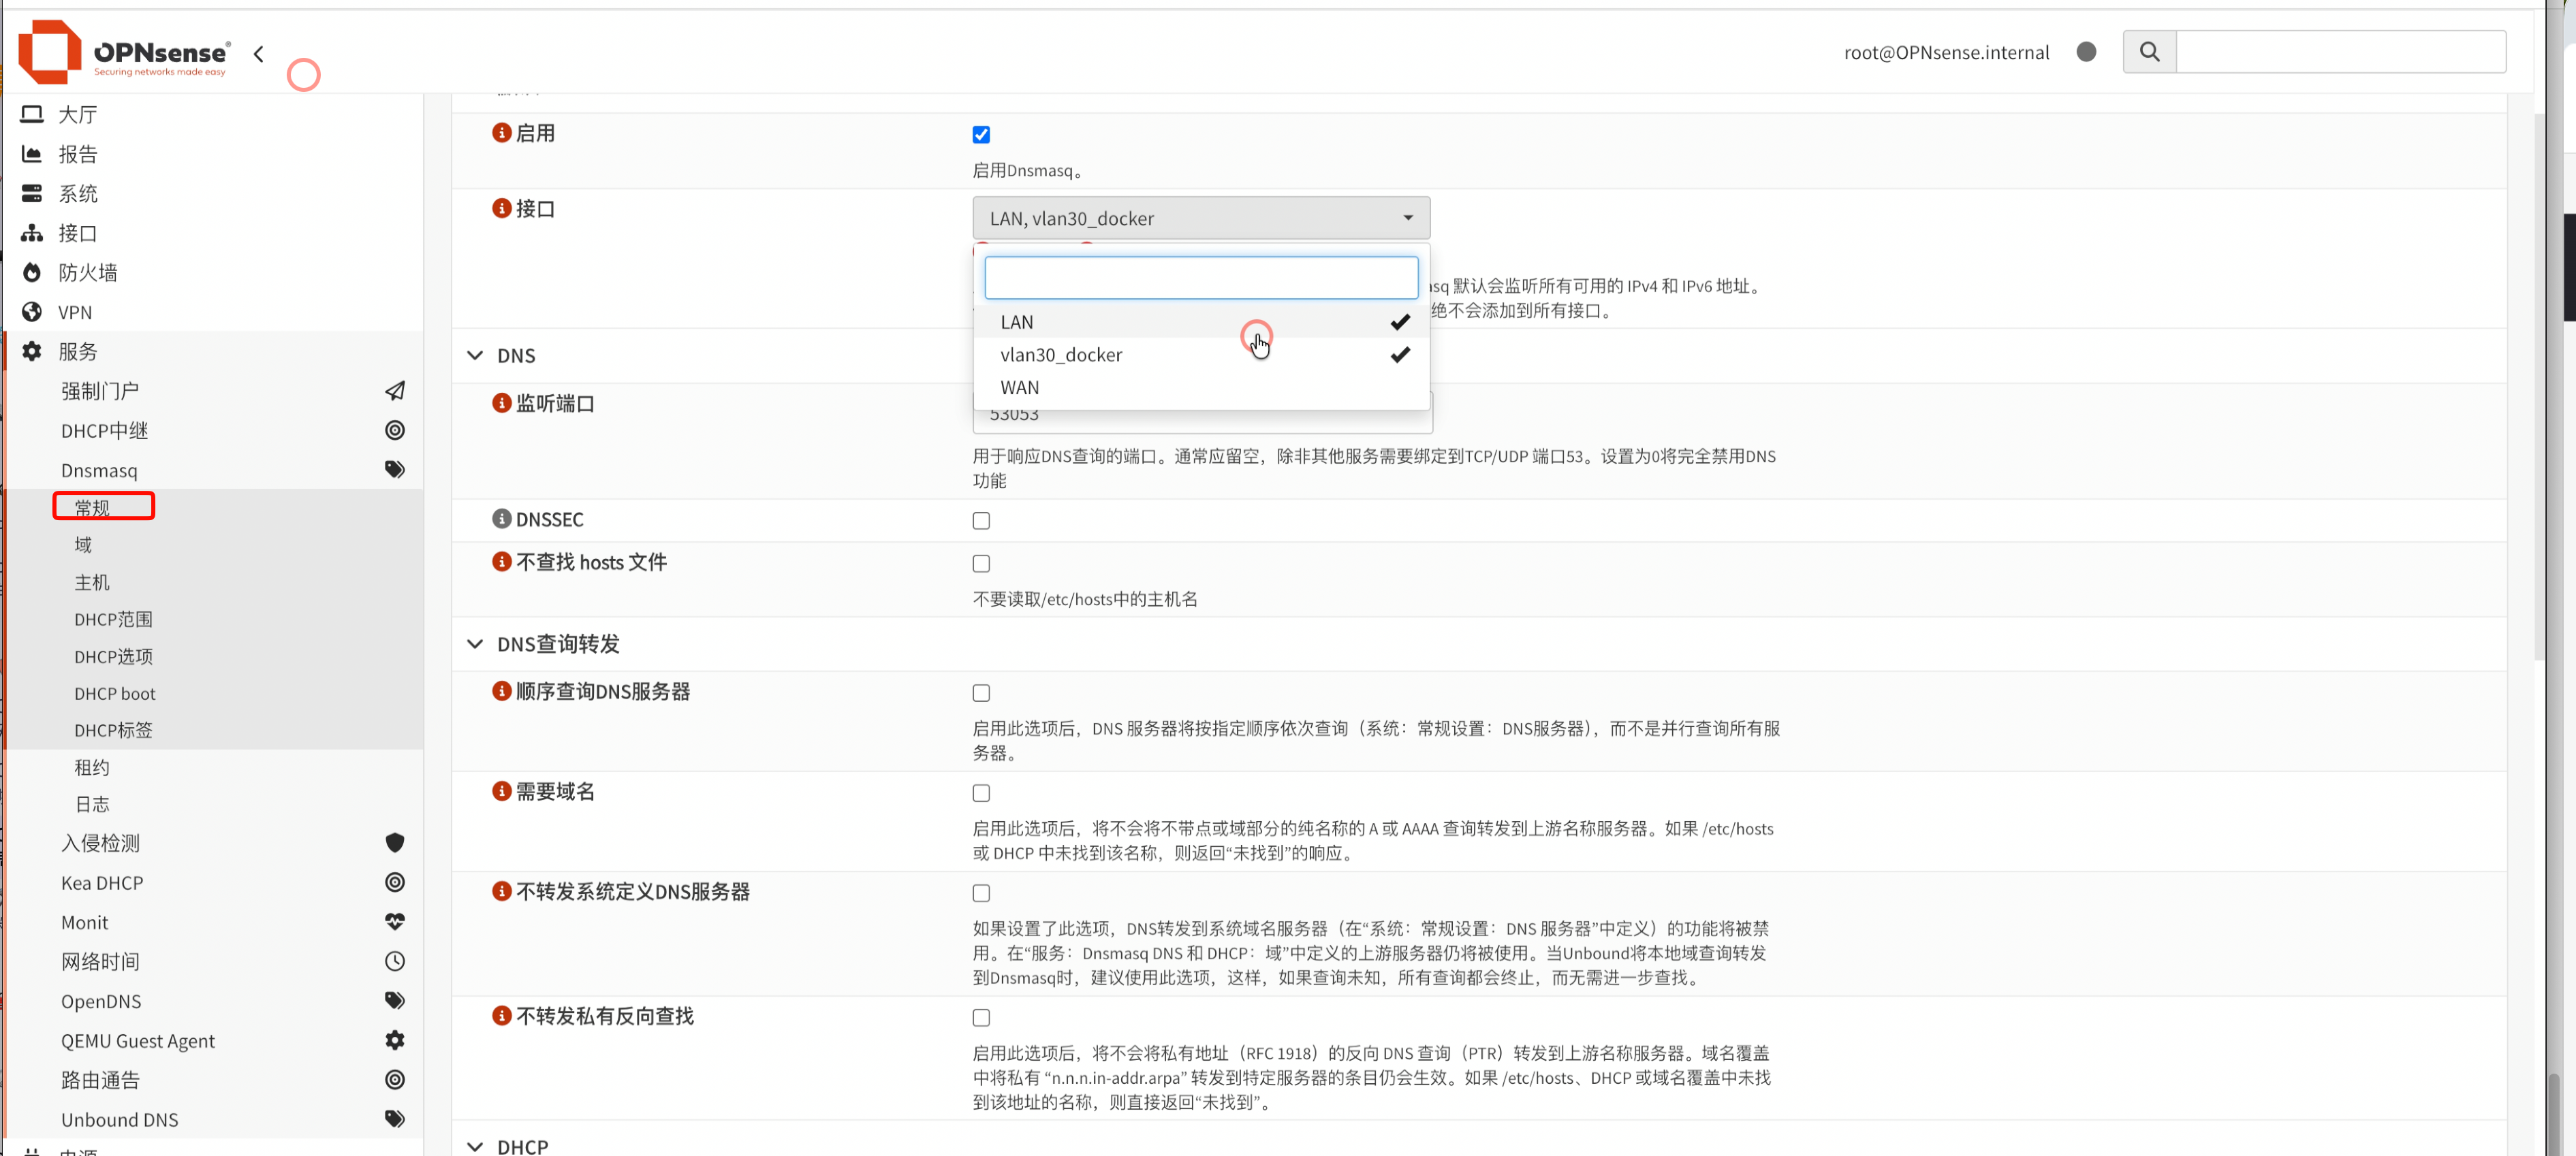The height and width of the screenshot is (1156, 2576).
Task: Open the DHCP范围 page
Action: (113, 618)
